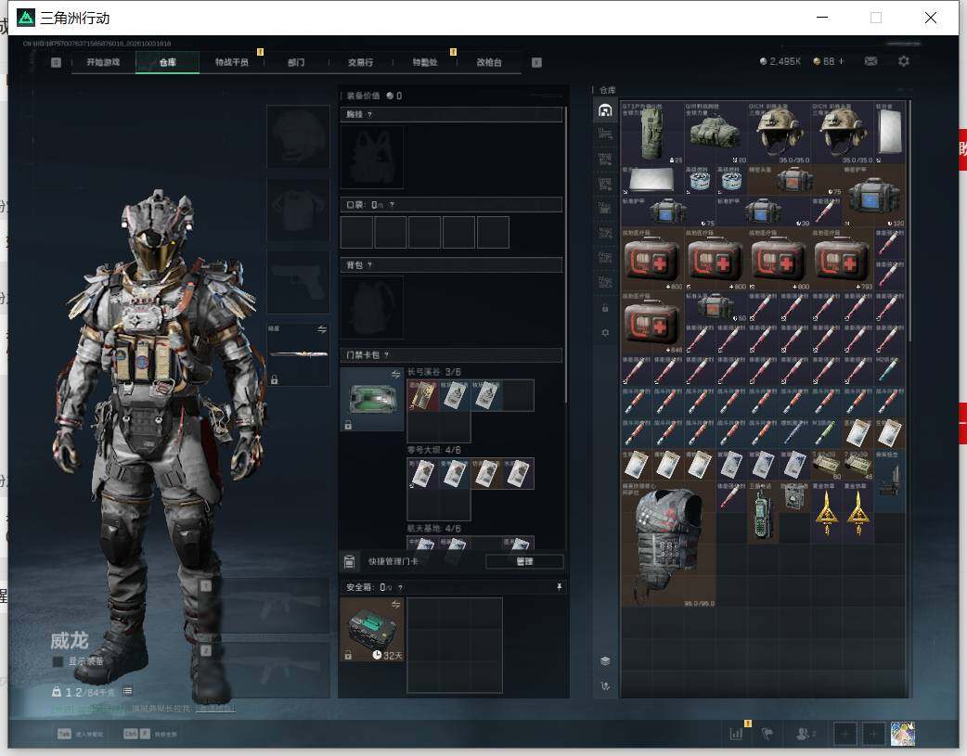
Task: Click the padlock icon in warehouse sidebar
Action: pos(605,308)
